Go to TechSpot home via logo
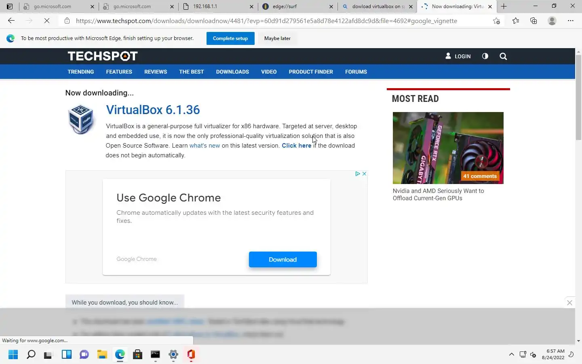 click(x=103, y=56)
